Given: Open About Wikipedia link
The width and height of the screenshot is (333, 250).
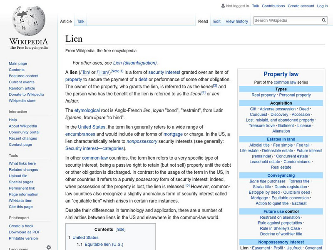Looking at the screenshot, I should pos(23,126).
